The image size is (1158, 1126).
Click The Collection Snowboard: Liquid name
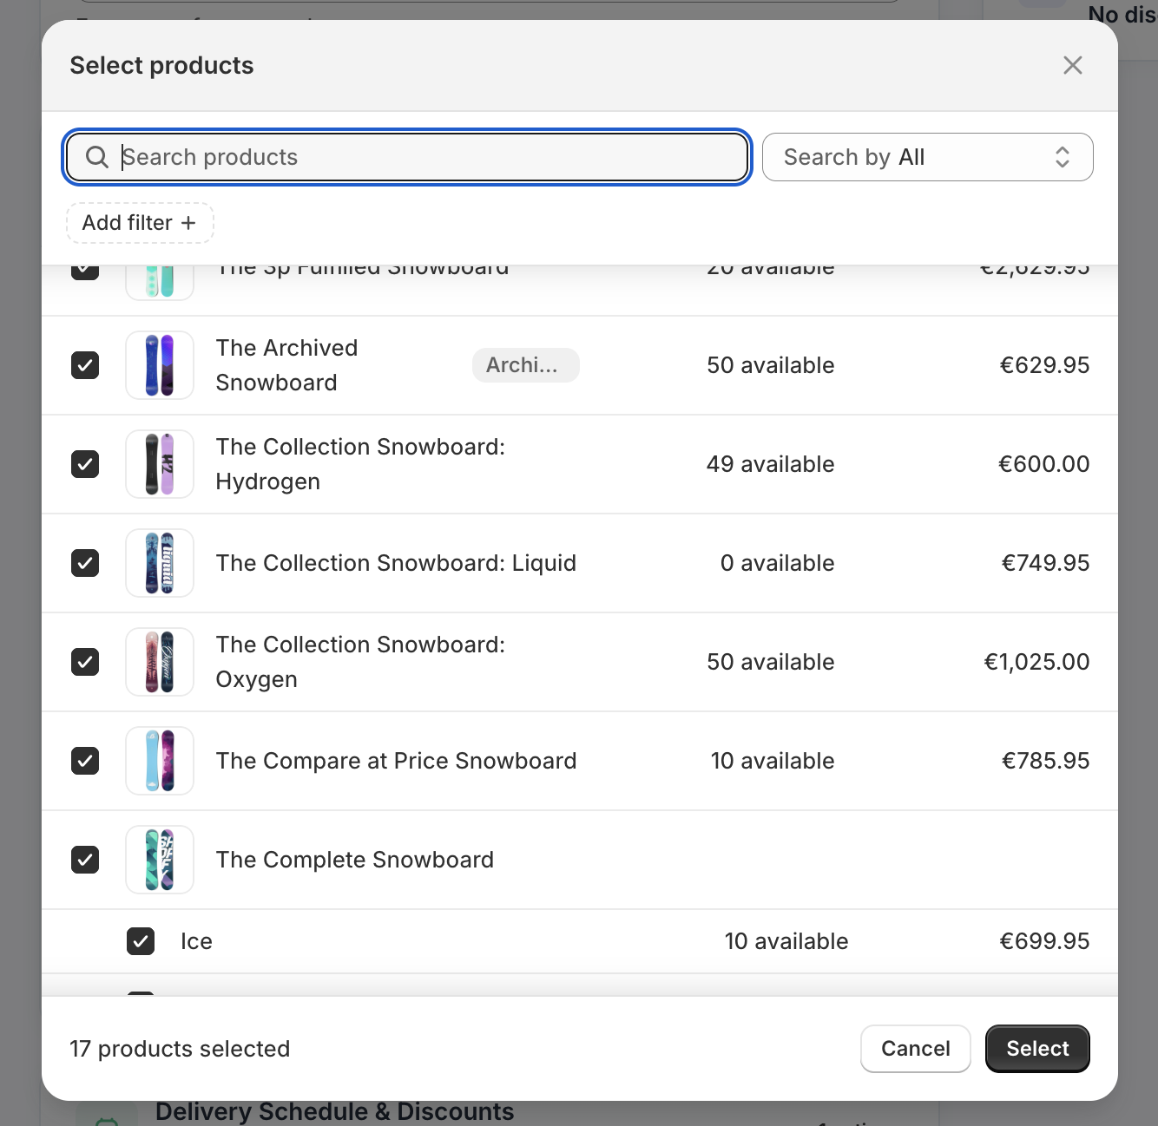pyautogui.click(x=396, y=563)
